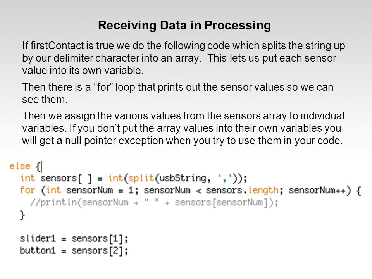Click sensors[1] index in slider1 line

pos(97,239)
